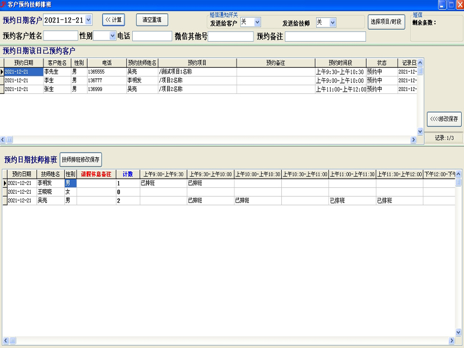The width and height of the screenshot is (464, 348).
Task: Click the 客户姓名 column header
Action: click(57, 63)
